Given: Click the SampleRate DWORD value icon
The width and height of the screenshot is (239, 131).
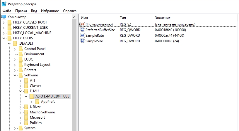Looking at the screenshot, I should click(83, 36).
